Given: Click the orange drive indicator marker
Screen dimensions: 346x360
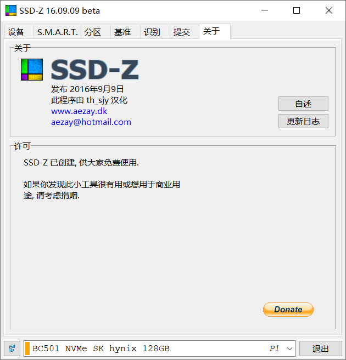Looking at the screenshot, I should (27, 348).
